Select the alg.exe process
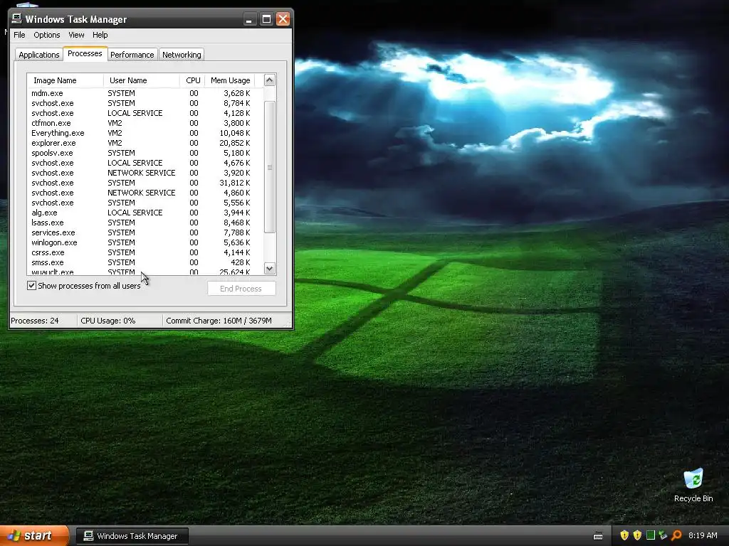Image resolution: width=729 pixels, height=546 pixels. point(145,213)
